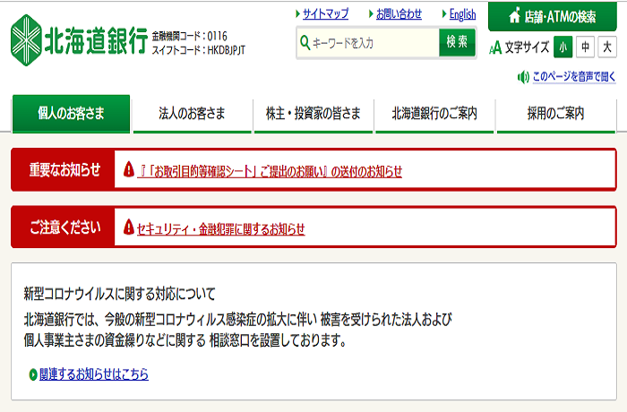The image size is (627, 412).
Task: Click the speaker icon for audio reading
Action: (x=523, y=77)
